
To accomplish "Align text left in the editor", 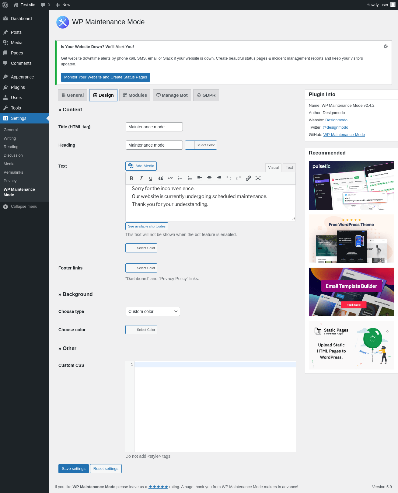I will coord(200,178).
